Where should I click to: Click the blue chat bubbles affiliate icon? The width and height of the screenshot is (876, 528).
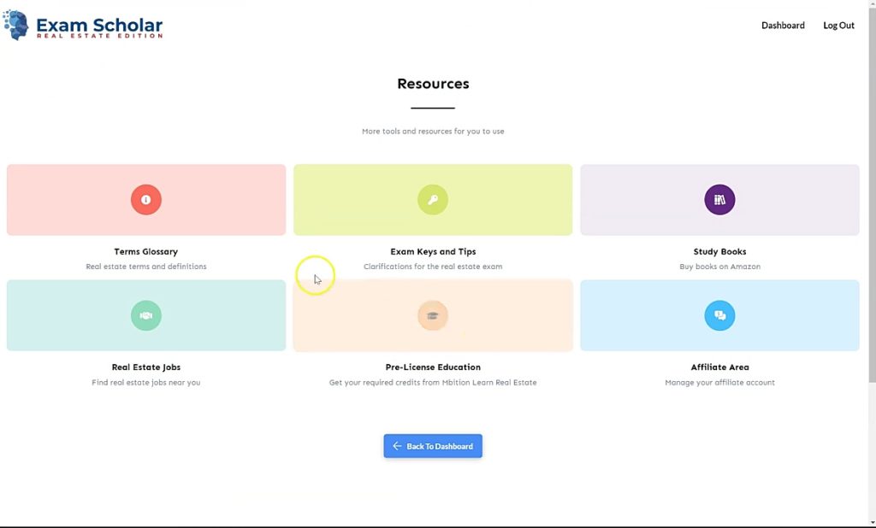tap(719, 315)
